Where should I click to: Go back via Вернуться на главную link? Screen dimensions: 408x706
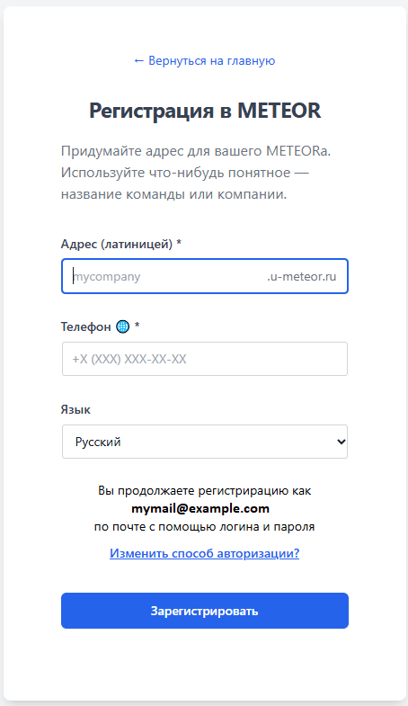coord(205,61)
